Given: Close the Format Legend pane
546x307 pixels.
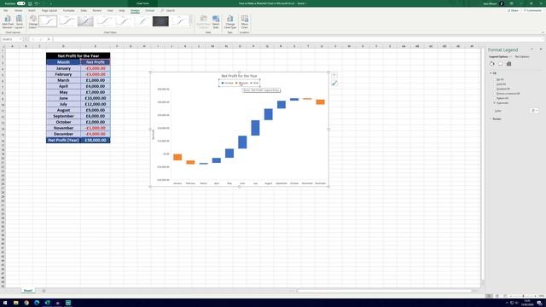Looking at the screenshot, I should click(x=541, y=49).
